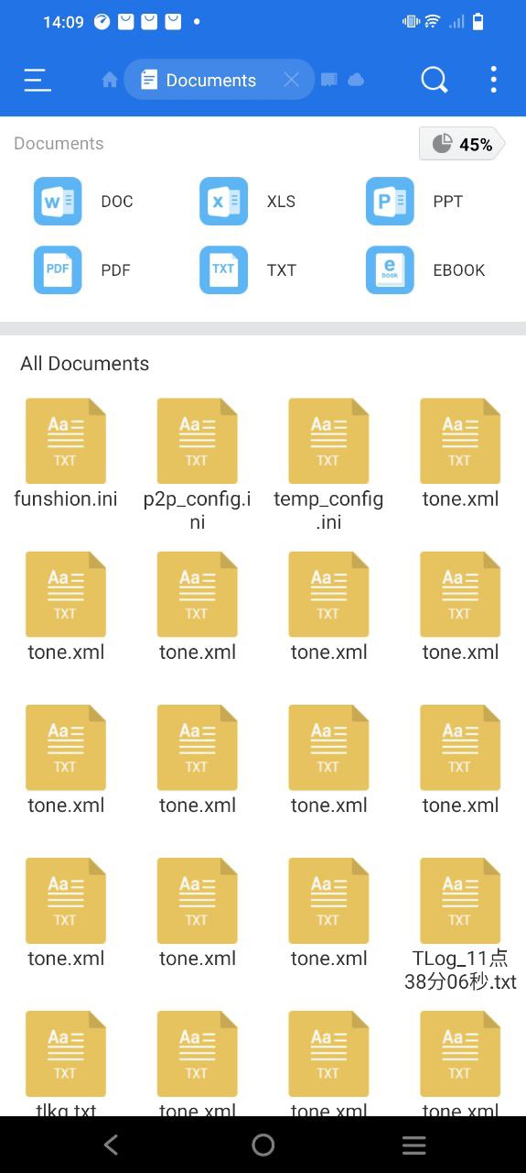This screenshot has width=526, height=1173.
Task: Open the search magnifier icon
Action: click(435, 81)
